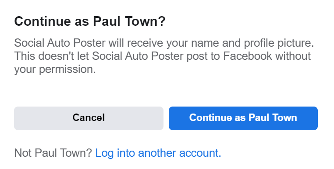Click the Social Auto Poster permission description
334x169 pixels.
164,56
